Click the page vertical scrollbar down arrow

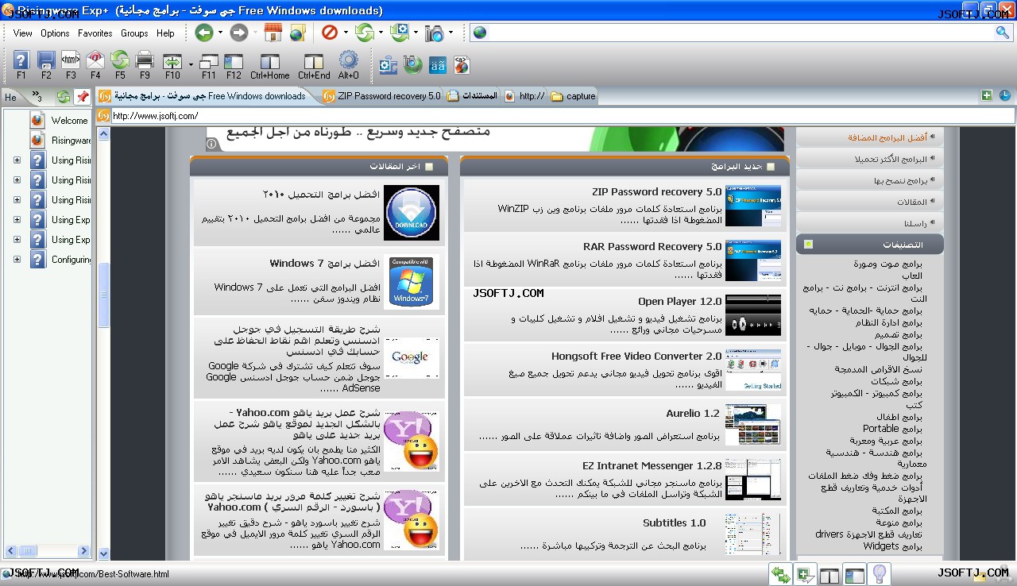(x=103, y=553)
